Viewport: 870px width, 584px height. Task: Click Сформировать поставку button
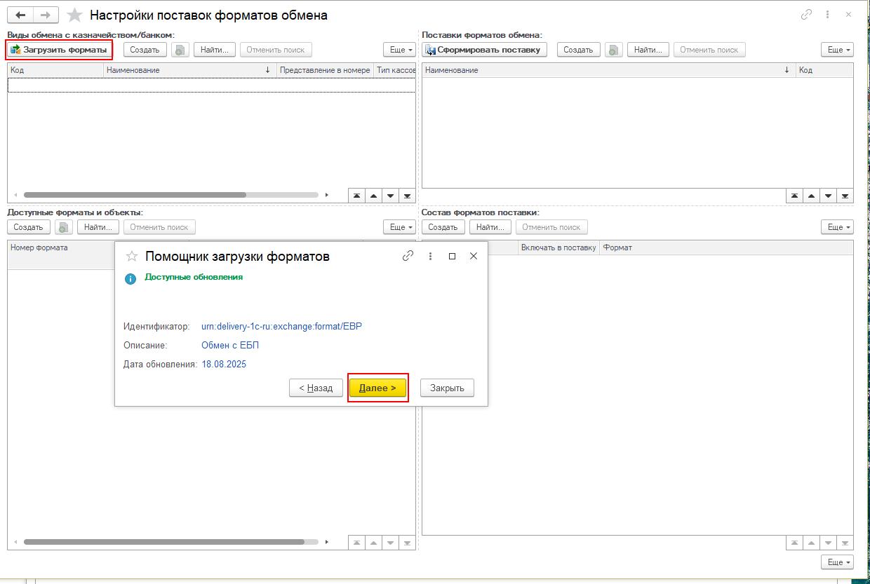[x=484, y=50]
